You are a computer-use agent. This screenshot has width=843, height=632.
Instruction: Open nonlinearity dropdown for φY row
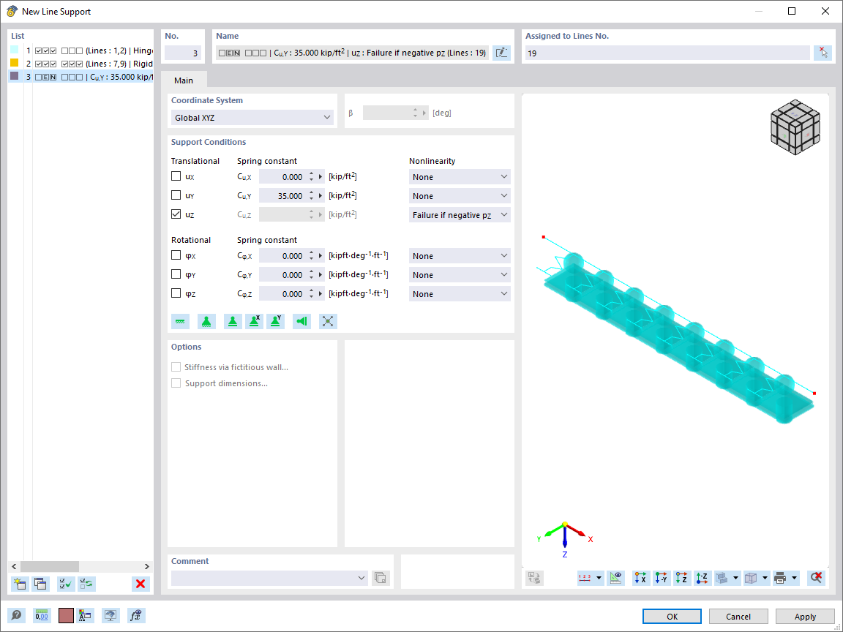pos(460,274)
